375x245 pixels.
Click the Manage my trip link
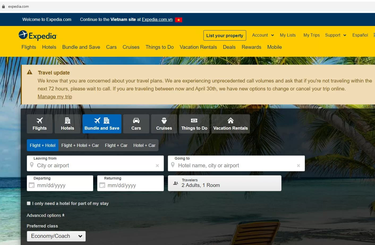[x=55, y=97]
